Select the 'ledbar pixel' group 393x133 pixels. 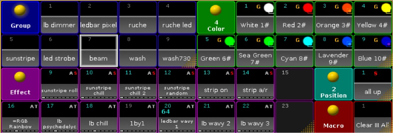pos(99,18)
